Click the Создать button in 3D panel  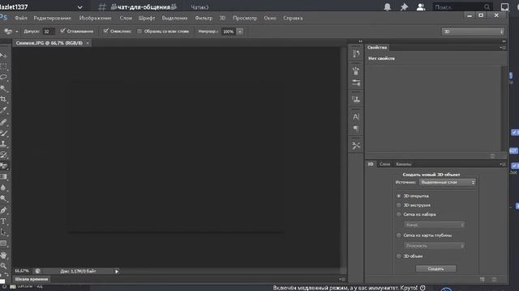tap(435, 268)
